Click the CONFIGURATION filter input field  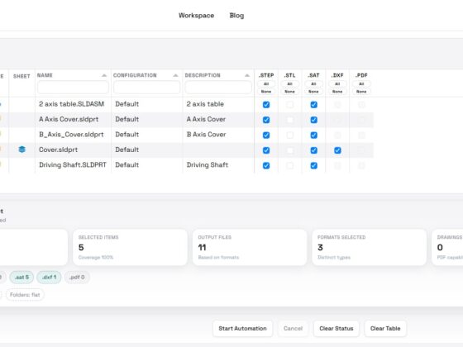[x=147, y=88]
